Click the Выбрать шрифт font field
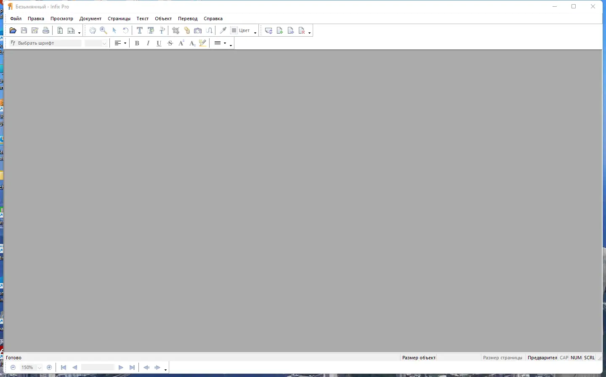Screen dimensions: 606x377 pyautogui.click(x=45, y=43)
